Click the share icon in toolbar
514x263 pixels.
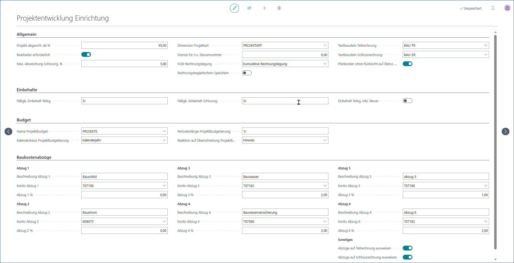[x=249, y=8]
